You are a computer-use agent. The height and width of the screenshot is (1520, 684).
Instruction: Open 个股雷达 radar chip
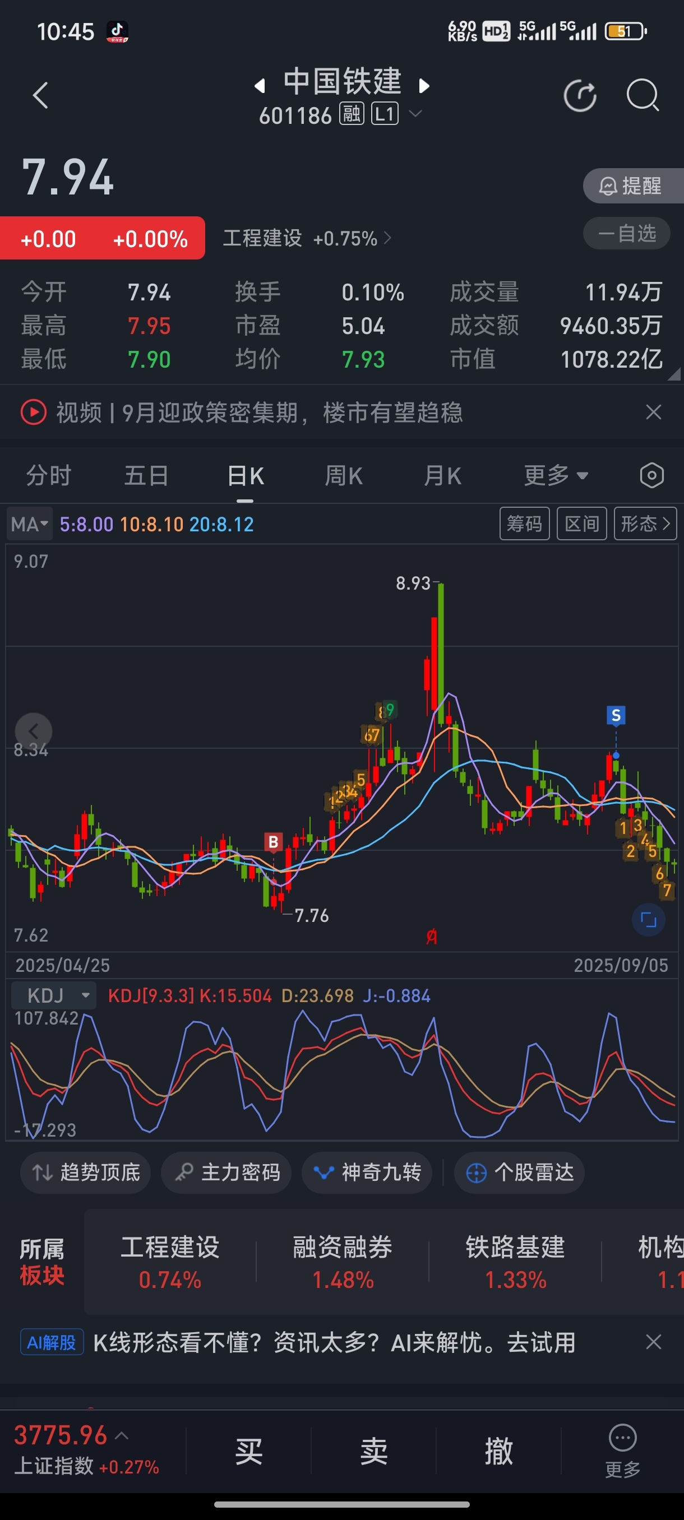click(x=519, y=1172)
